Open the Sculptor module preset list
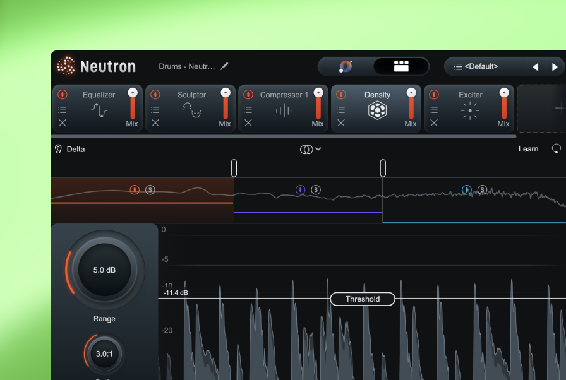Screen dimensions: 566x380 click(155, 110)
